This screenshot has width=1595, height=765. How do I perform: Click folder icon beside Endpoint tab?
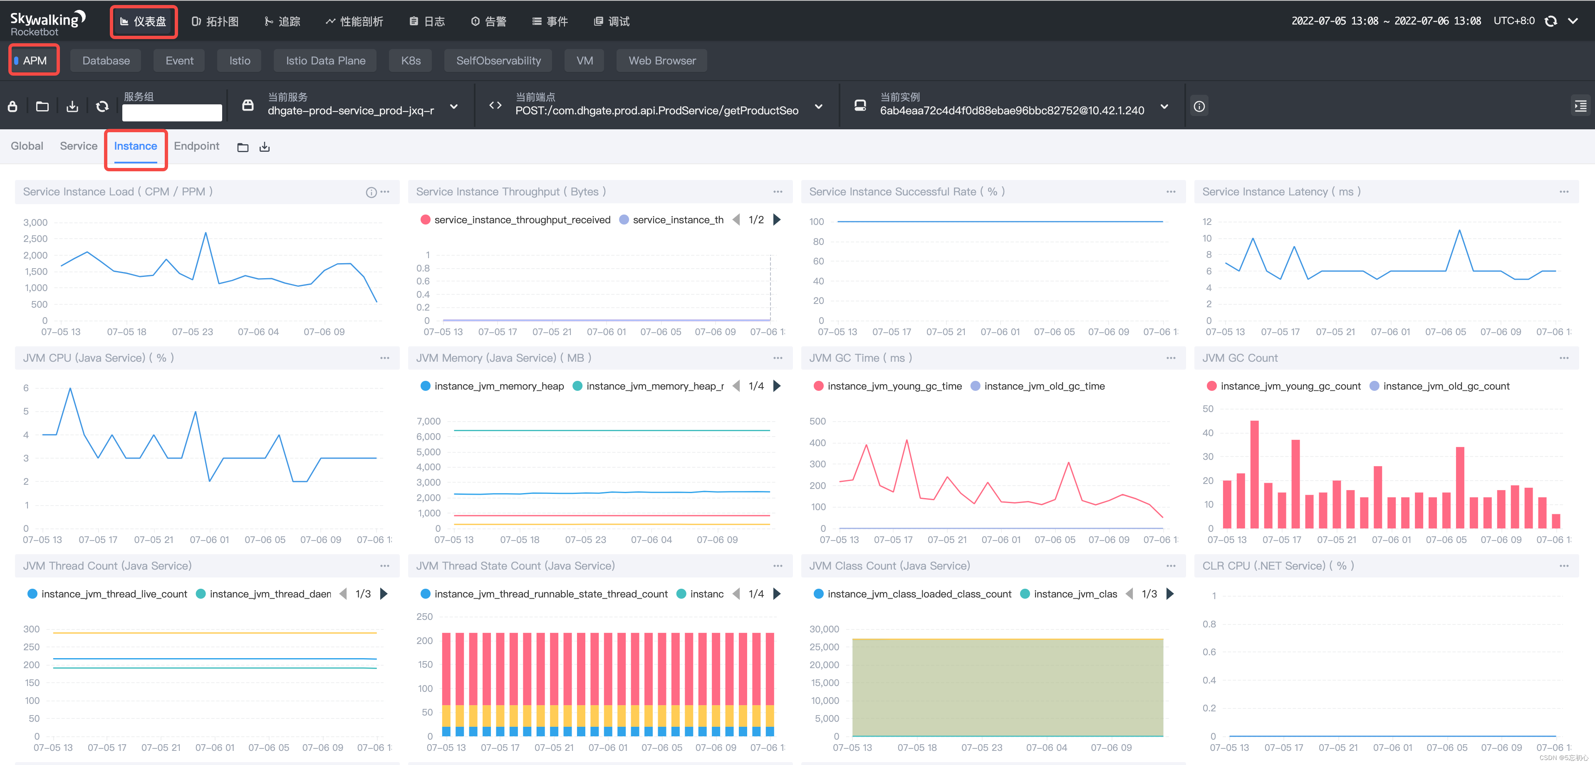(x=243, y=147)
